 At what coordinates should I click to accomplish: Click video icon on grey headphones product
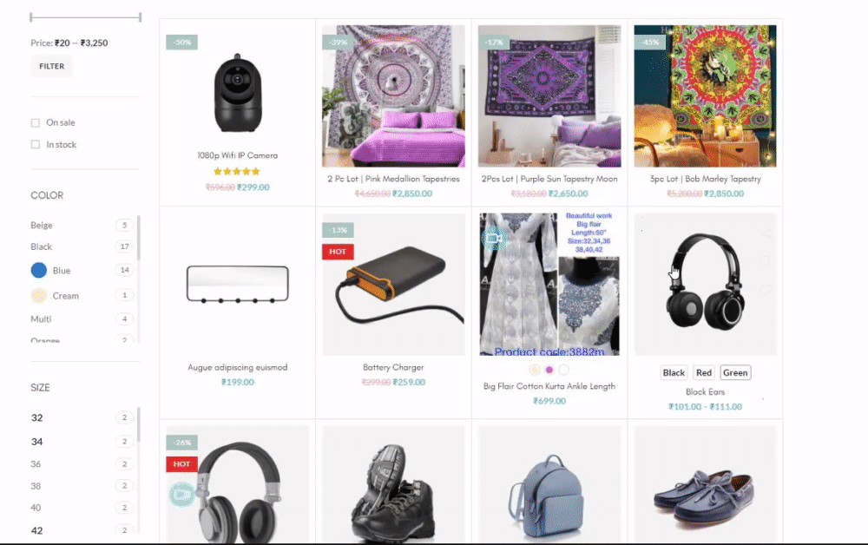(x=181, y=494)
